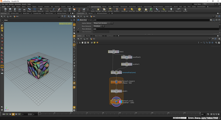Viewport: 221px width, 120px height.
Task: Switch to the Modify shelf tab
Action: 9,6
